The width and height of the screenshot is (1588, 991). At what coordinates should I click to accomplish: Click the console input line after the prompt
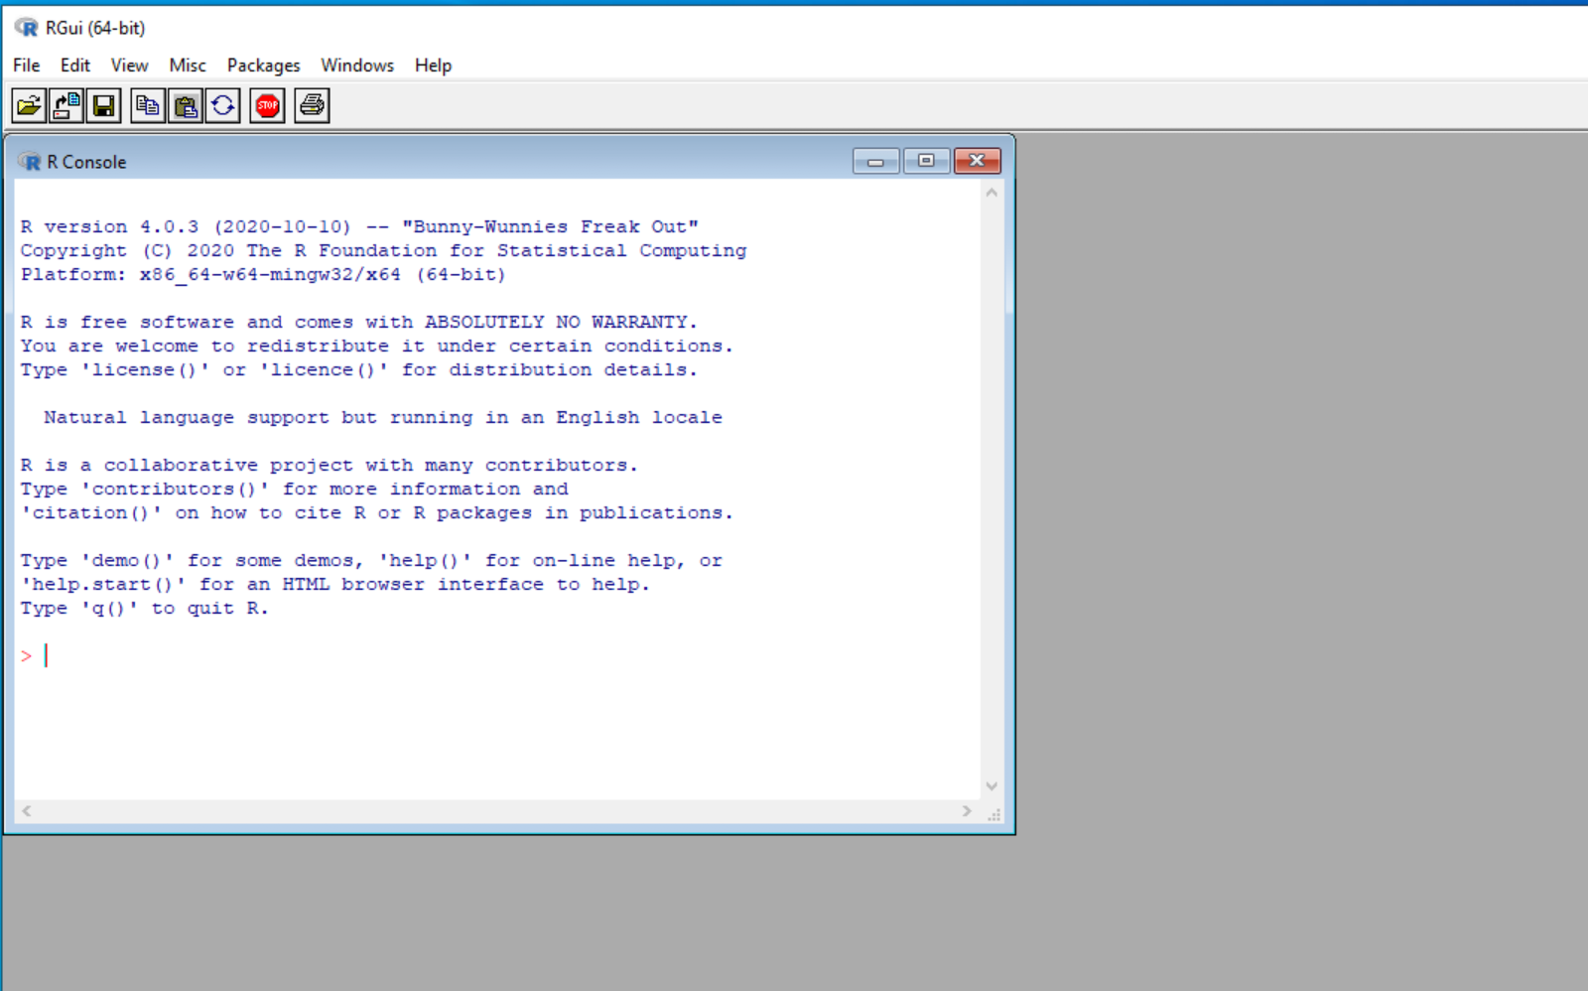[x=496, y=656]
